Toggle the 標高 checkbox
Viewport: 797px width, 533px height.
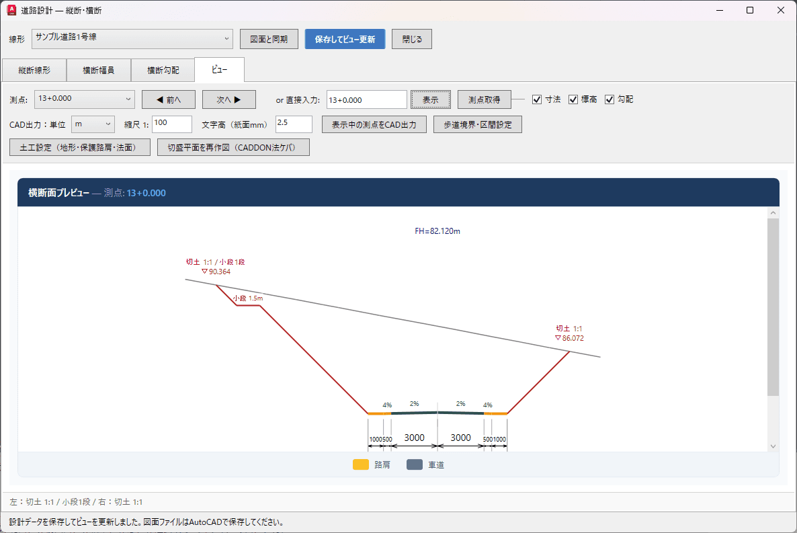[x=573, y=99]
